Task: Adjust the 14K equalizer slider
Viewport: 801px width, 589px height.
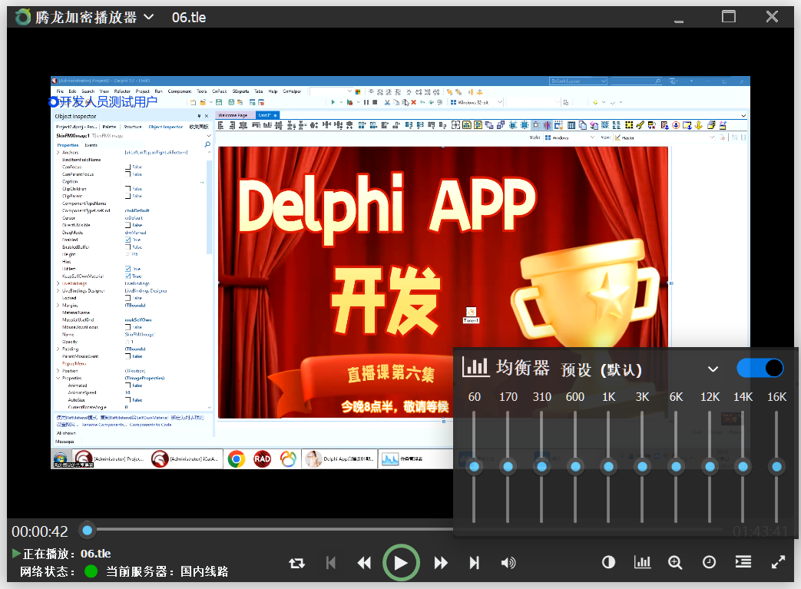Action: pyautogui.click(x=743, y=466)
